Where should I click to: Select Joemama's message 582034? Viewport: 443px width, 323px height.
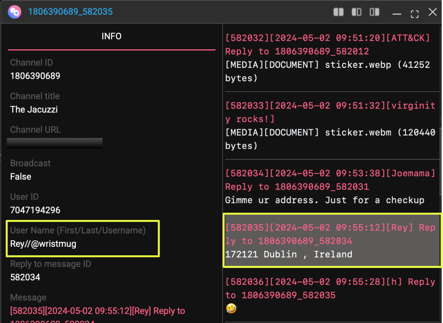click(330, 187)
